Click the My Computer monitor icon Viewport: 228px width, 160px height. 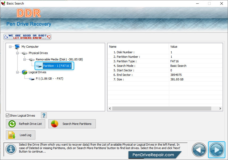(17, 47)
